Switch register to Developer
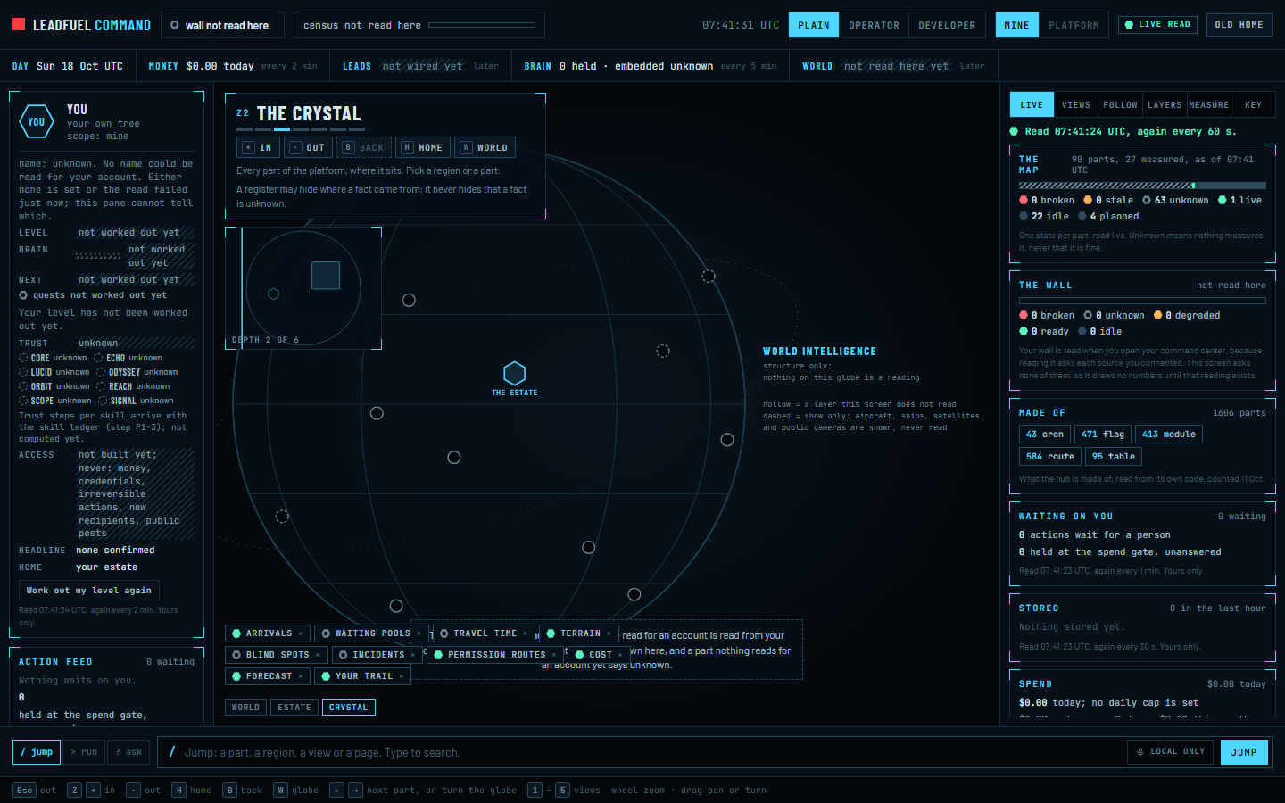Screen dimensions: 1285x803 (x=947, y=25)
